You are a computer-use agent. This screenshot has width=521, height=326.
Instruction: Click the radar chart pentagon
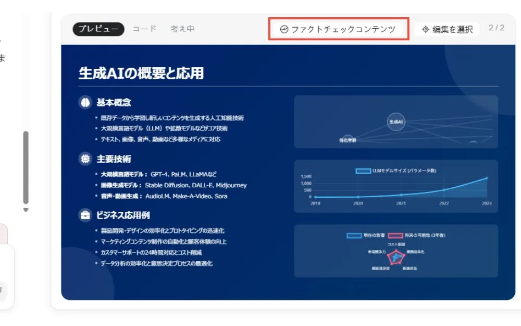[x=396, y=257]
